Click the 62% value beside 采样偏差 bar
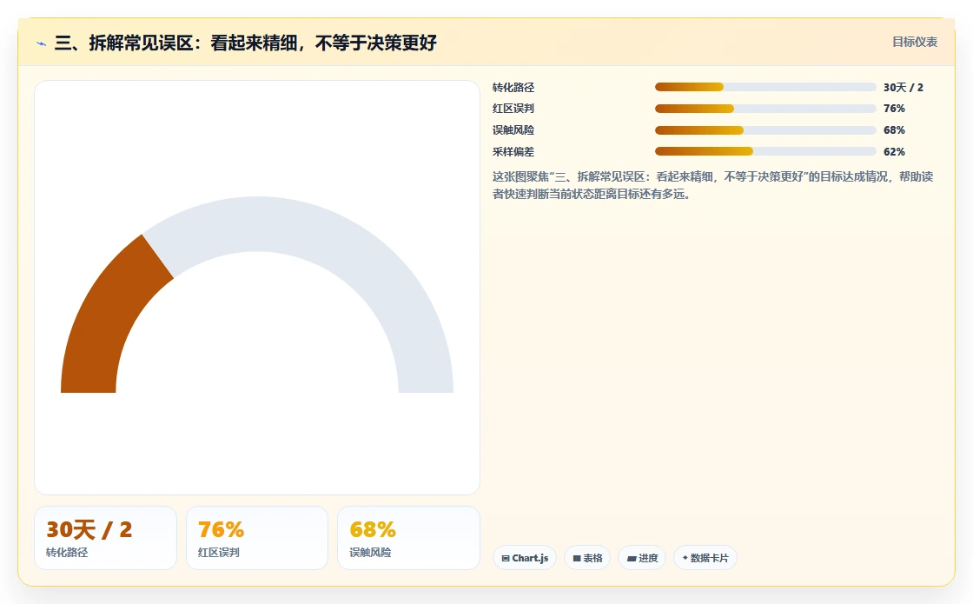Screen dimensions: 973x604 coord(894,151)
